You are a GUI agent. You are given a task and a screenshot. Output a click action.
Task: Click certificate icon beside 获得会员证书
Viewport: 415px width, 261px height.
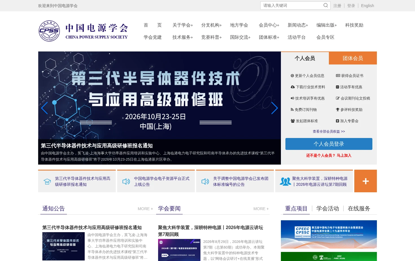pyautogui.click(x=338, y=76)
